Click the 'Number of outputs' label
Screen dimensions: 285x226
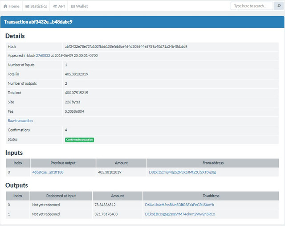[22, 83]
